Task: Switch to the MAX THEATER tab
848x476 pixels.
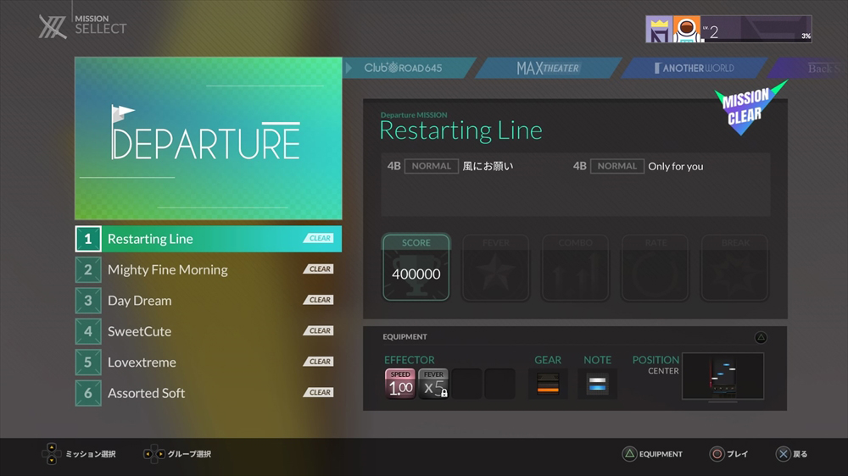Action: click(548, 68)
